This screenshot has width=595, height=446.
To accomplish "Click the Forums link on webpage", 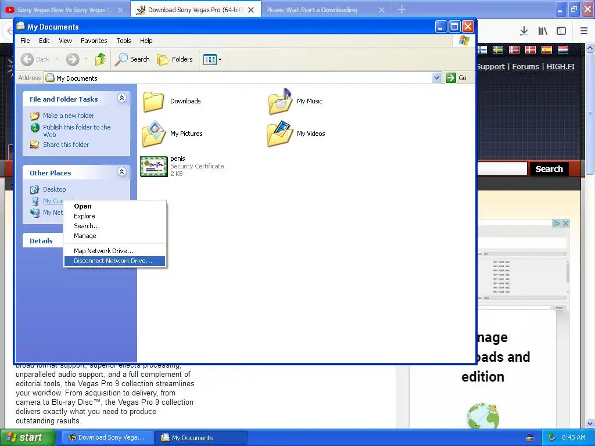I will click(x=525, y=67).
